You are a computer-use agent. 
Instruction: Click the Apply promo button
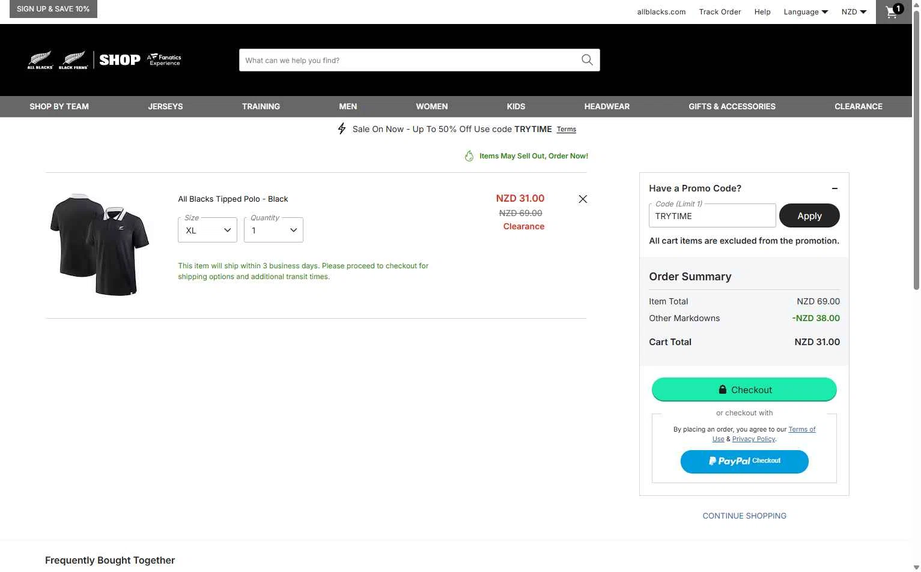(x=809, y=216)
